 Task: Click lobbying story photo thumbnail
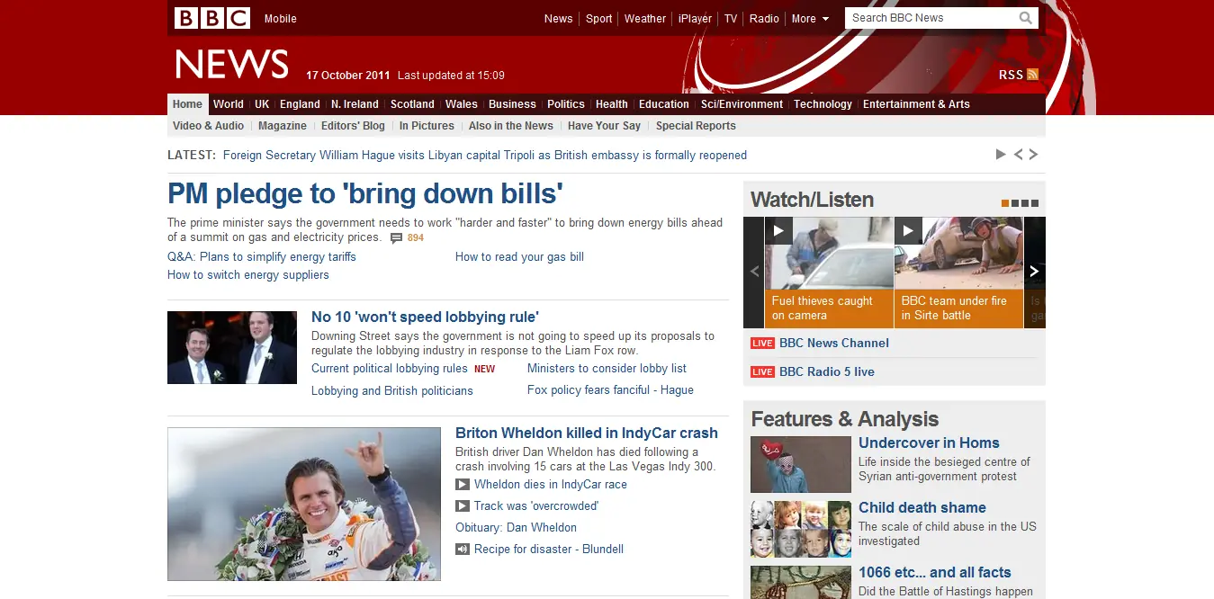tap(232, 347)
